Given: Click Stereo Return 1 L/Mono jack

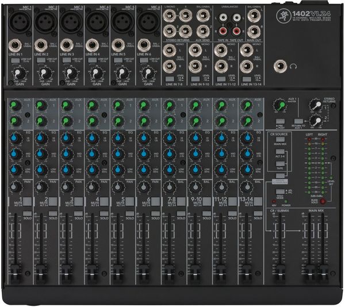Looking at the screenshot, I should point(170,16).
